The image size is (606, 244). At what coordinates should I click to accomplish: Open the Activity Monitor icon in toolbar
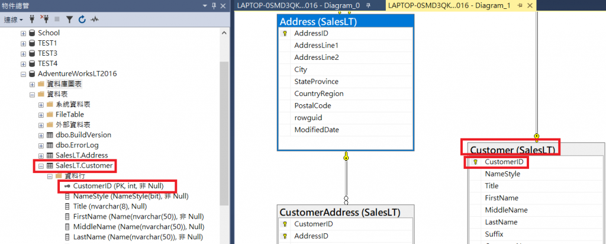tap(94, 20)
